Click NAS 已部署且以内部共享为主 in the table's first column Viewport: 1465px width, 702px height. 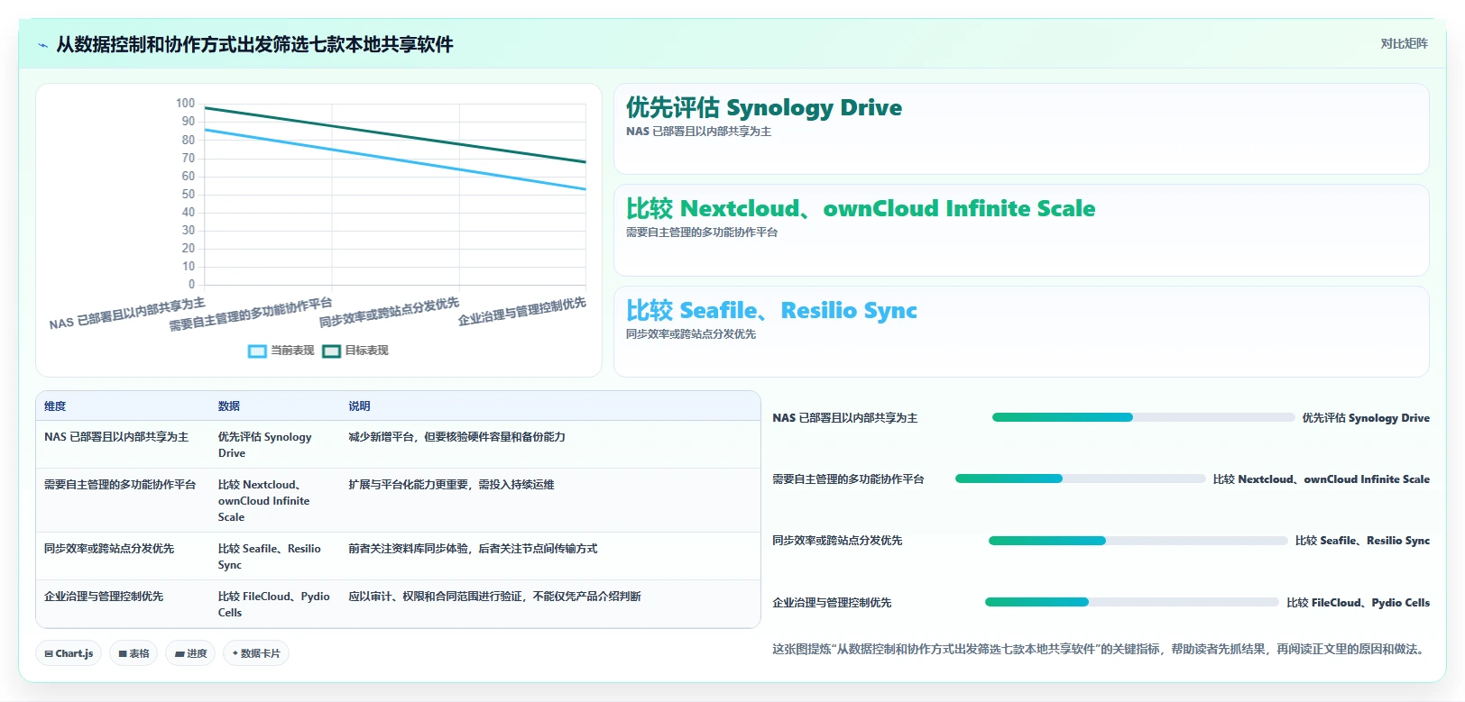coord(116,437)
